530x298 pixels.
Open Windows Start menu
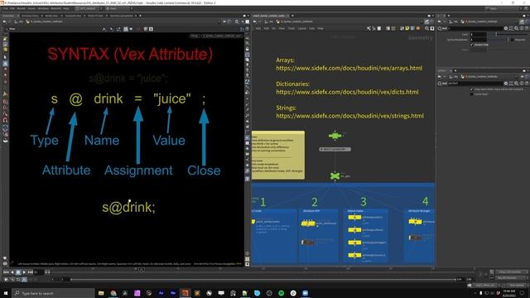point(6,293)
